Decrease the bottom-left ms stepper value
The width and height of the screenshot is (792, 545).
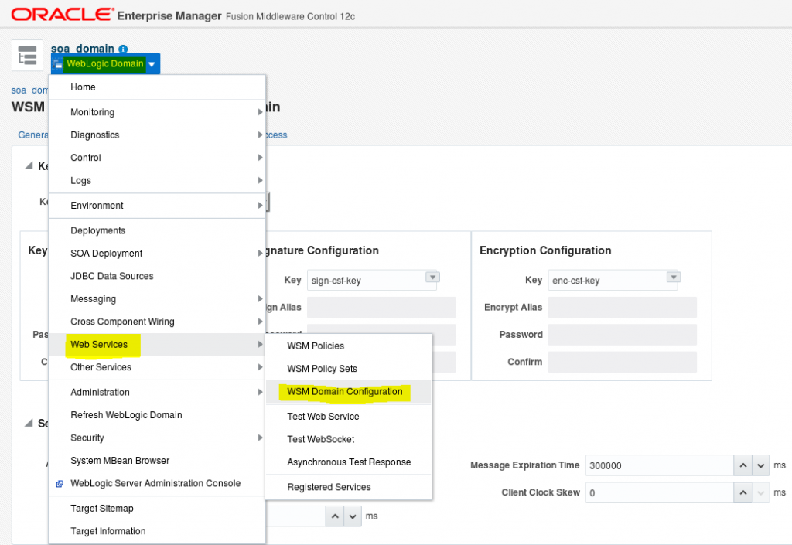[353, 516]
